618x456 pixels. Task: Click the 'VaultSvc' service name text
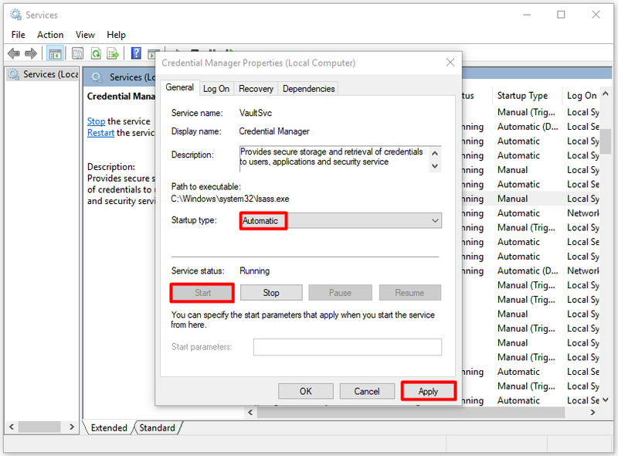point(256,113)
